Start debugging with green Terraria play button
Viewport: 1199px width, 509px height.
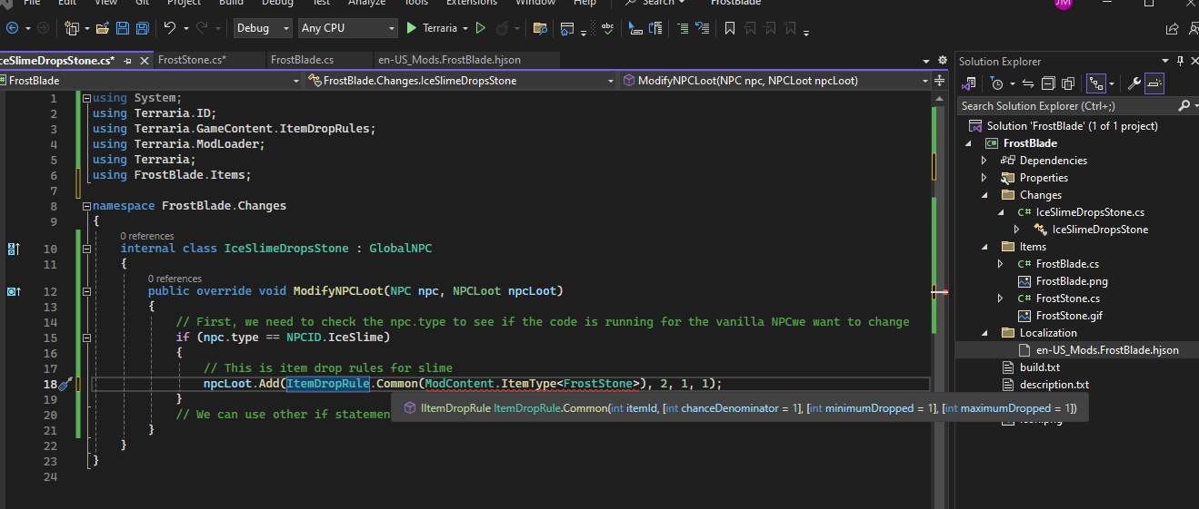click(412, 28)
